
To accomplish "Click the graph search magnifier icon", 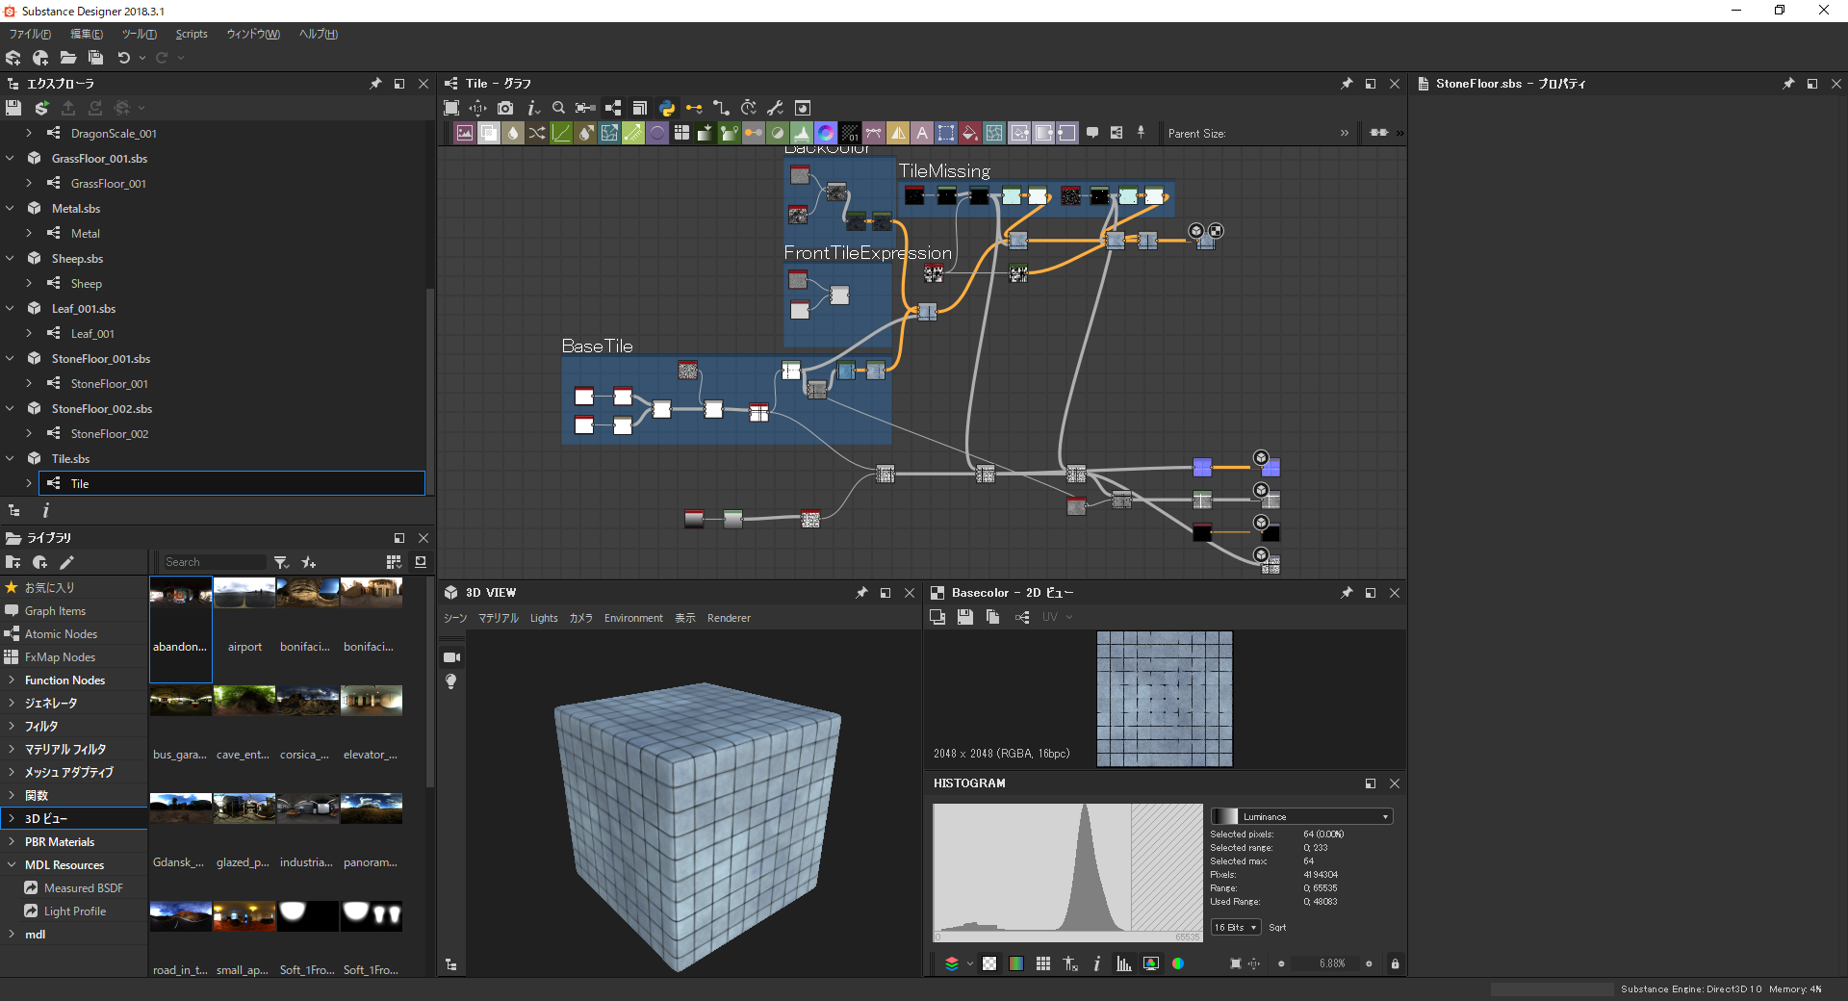I will (558, 108).
